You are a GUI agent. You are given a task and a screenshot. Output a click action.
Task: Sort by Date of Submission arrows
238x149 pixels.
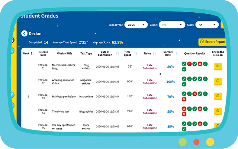pyautogui.click(x=118, y=53)
